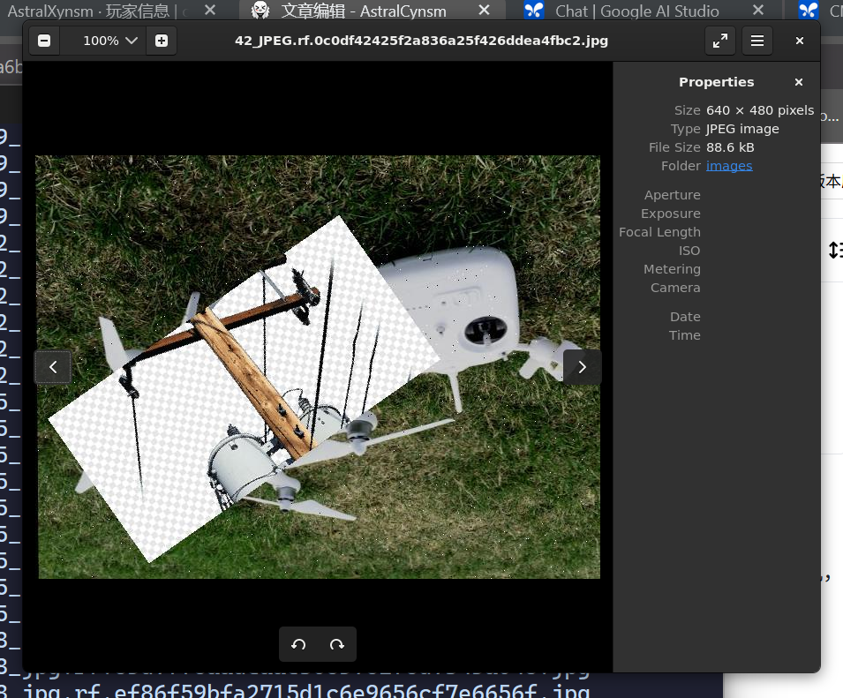Close the Properties sidebar panel
The height and width of the screenshot is (698, 843).
pyautogui.click(x=798, y=82)
